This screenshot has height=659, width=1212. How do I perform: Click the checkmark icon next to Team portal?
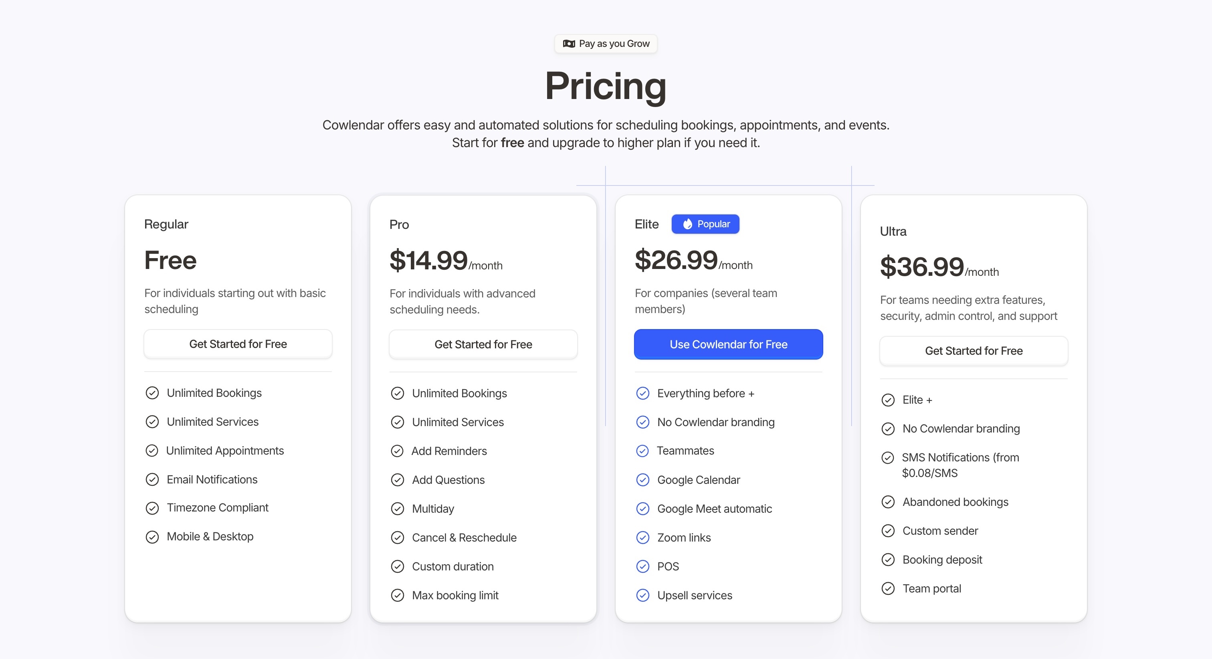[x=888, y=588]
